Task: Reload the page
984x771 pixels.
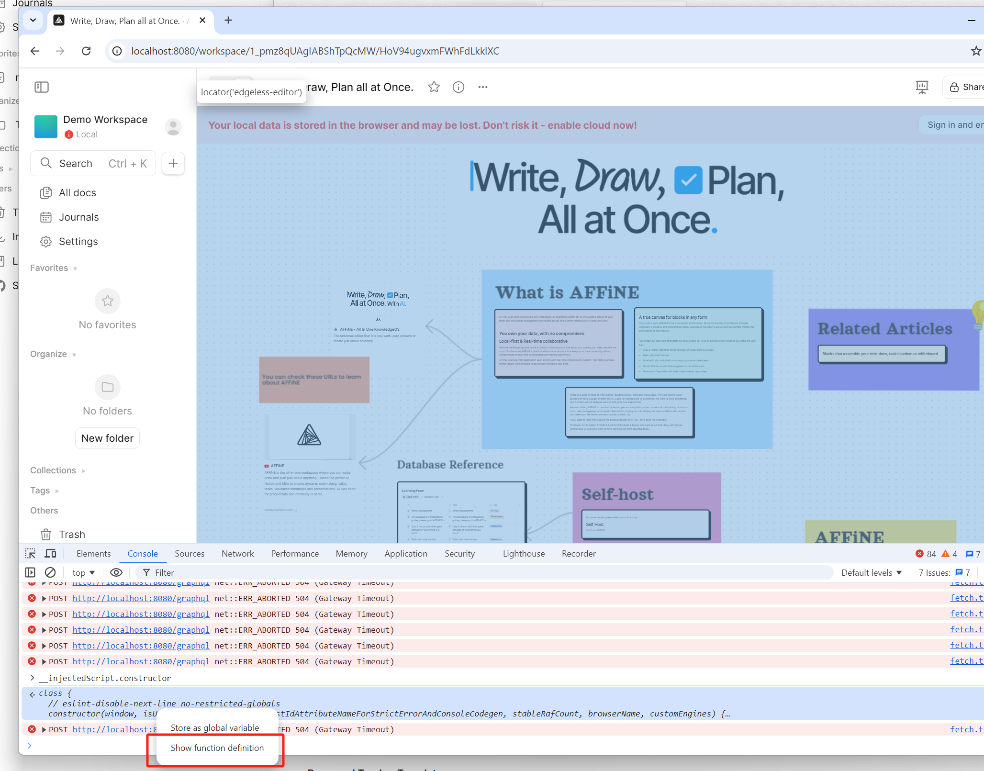Action: pyautogui.click(x=86, y=51)
